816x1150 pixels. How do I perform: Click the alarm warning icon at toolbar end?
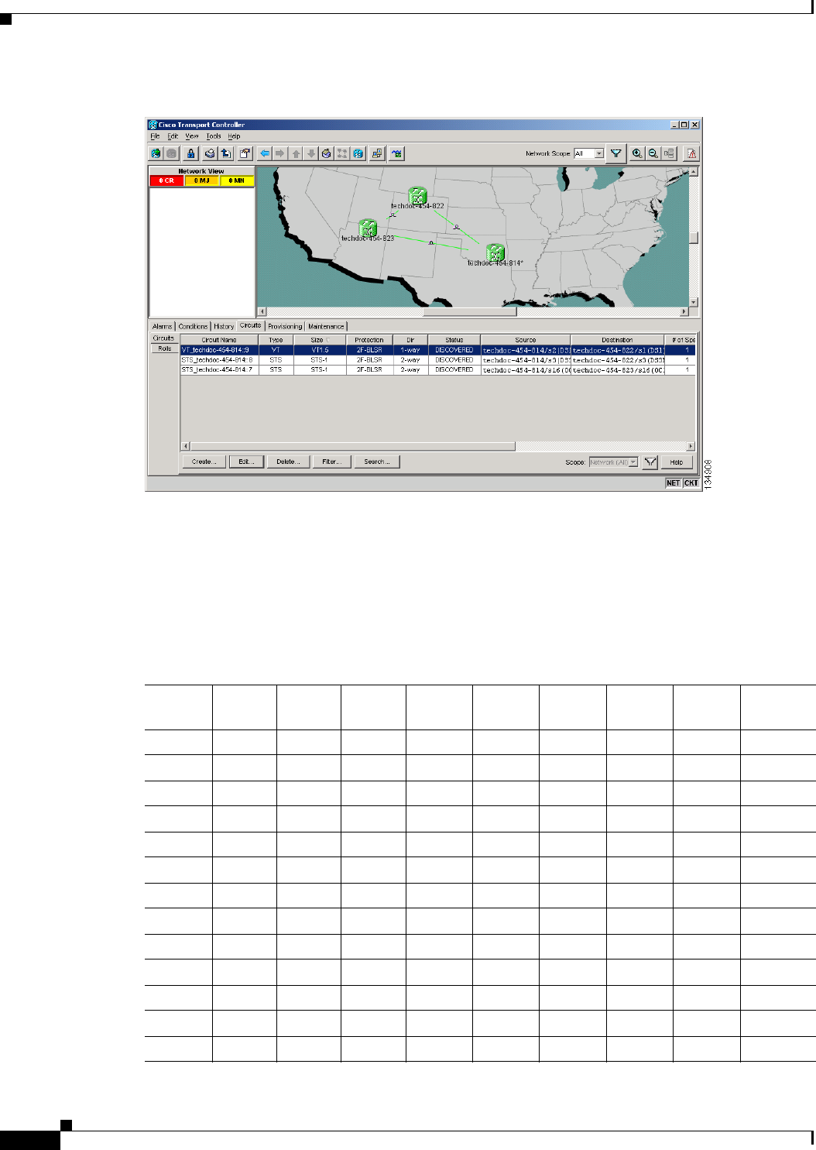(x=691, y=153)
